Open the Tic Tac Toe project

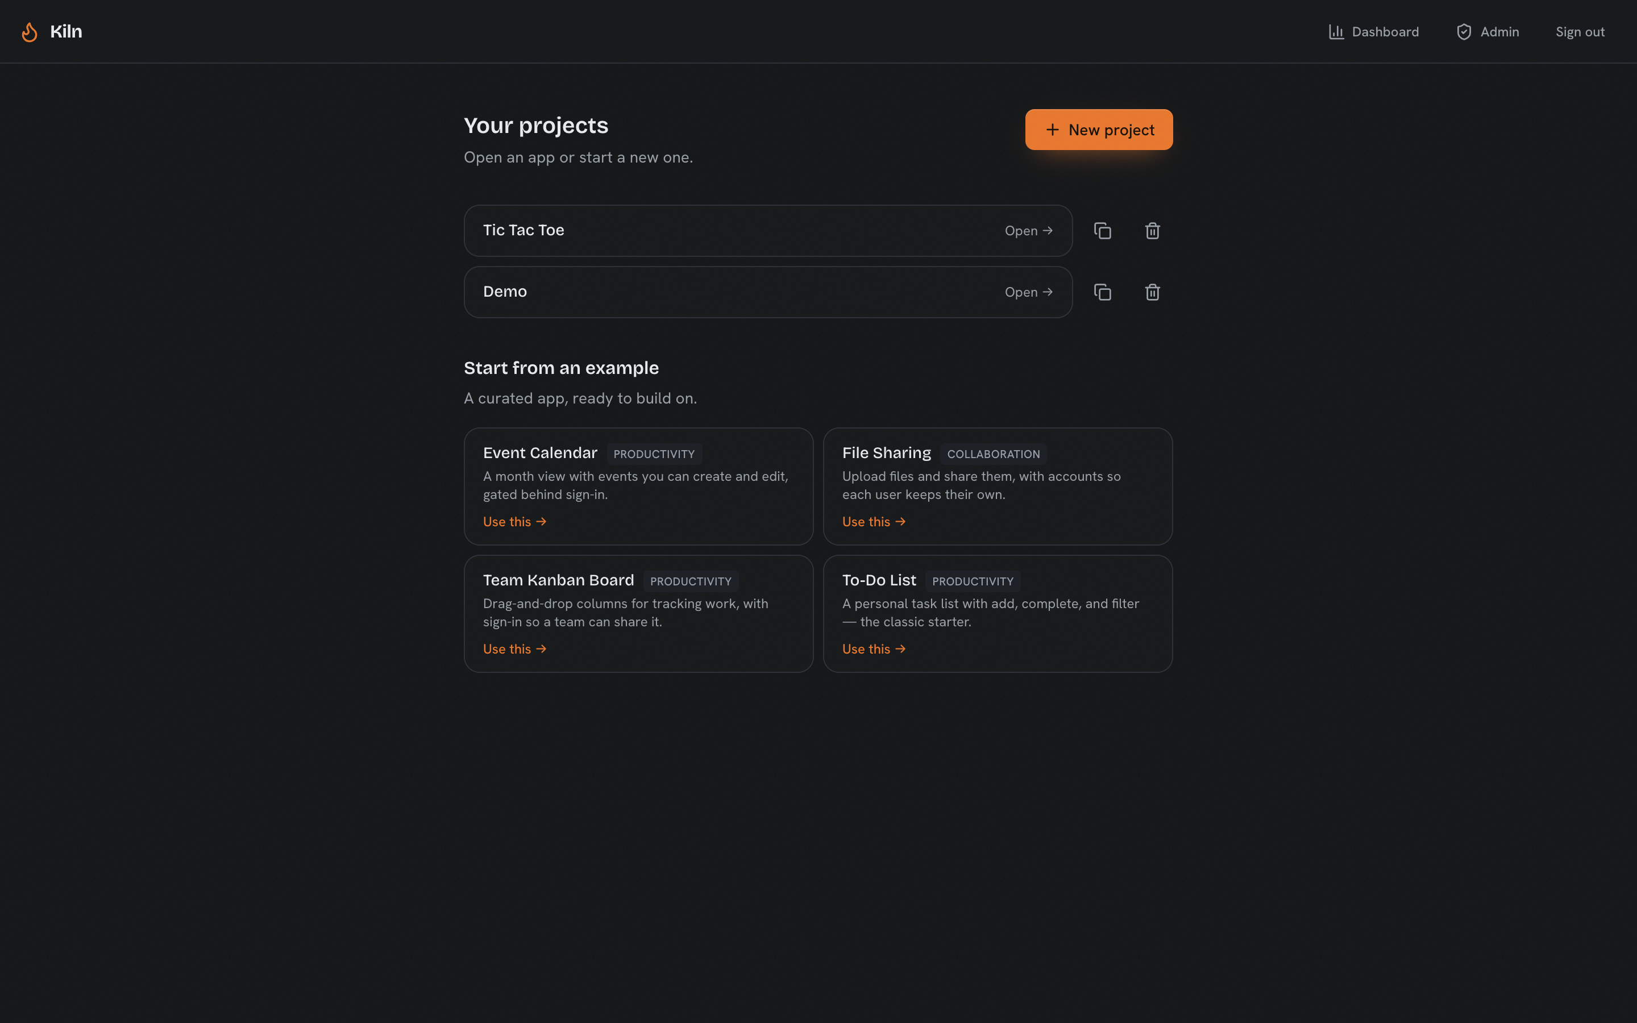pyautogui.click(x=768, y=231)
